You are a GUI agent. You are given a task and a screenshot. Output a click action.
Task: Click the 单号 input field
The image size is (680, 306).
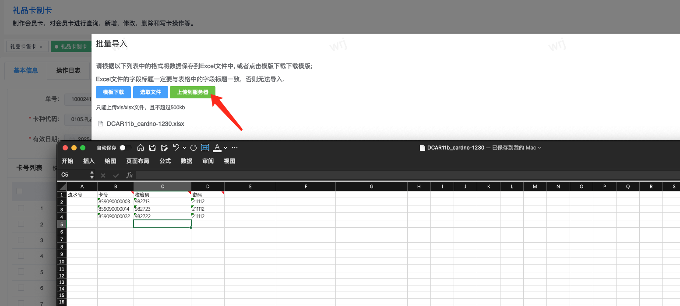[x=78, y=99]
